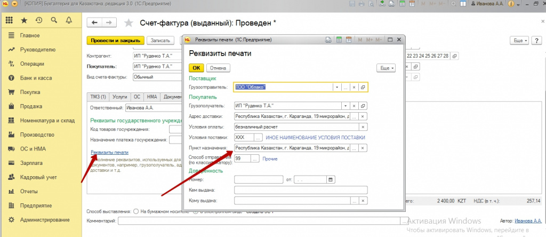
Task: Click ИНОЕ НАИМЕНОВАНИЕ УСЛОВИЯ ПОСТАВКИ link
Action: point(316,138)
